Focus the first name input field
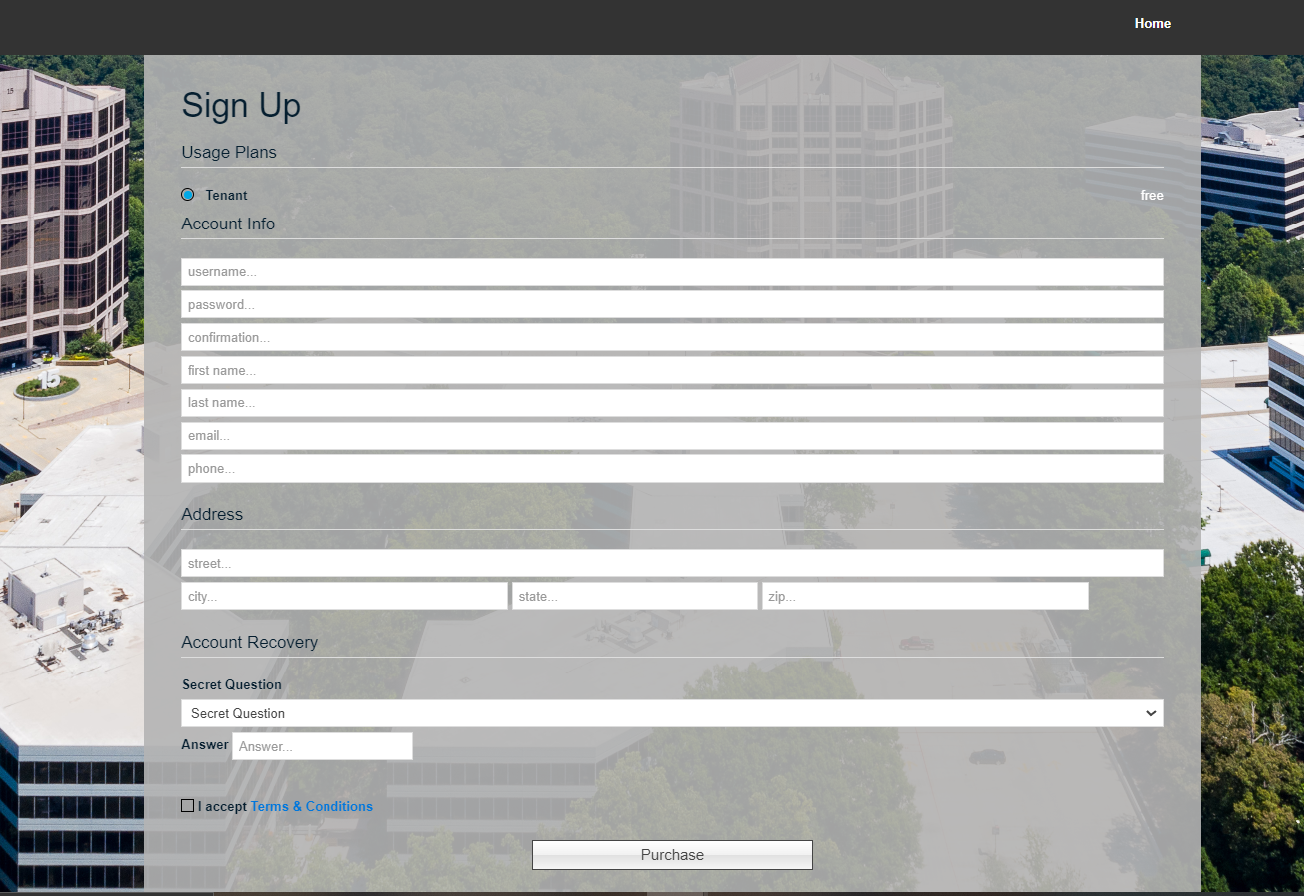 pyautogui.click(x=672, y=370)
